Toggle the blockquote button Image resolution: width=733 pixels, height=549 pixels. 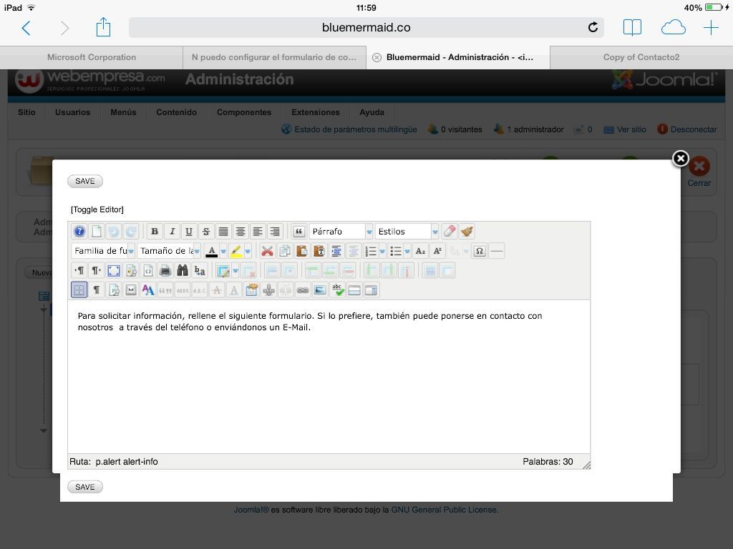point(298,231)
